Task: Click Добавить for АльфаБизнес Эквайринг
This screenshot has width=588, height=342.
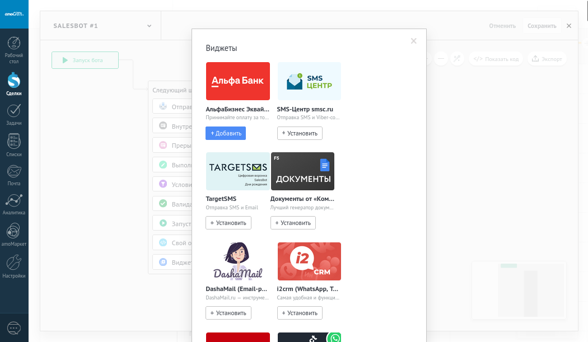Action: pyautogui.click(x=226, y=133)
